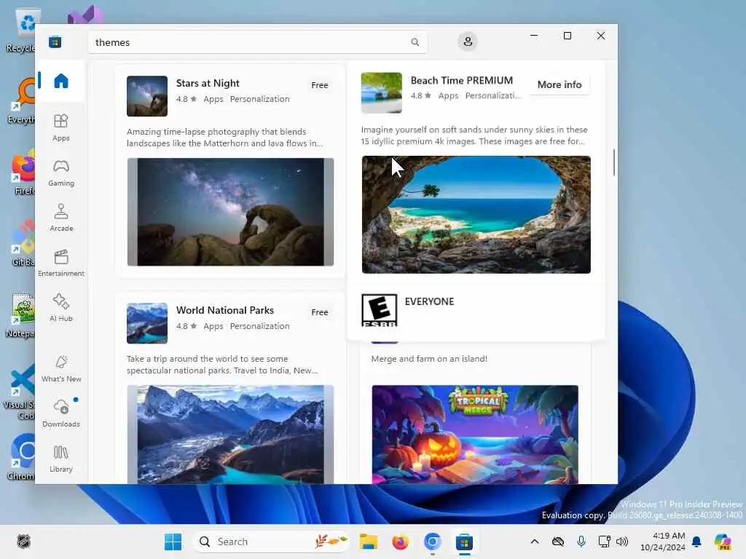Image resolution: width=746 pixels, height=559 pixels.
Task: Open the notifications bell icon
Action: point(696,542)
